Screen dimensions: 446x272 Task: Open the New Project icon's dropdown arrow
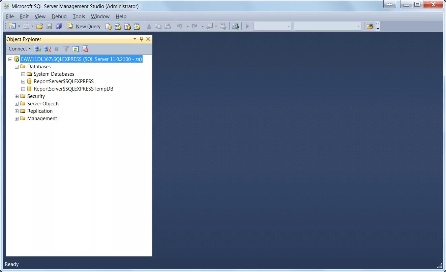click(x=19, y=26)
